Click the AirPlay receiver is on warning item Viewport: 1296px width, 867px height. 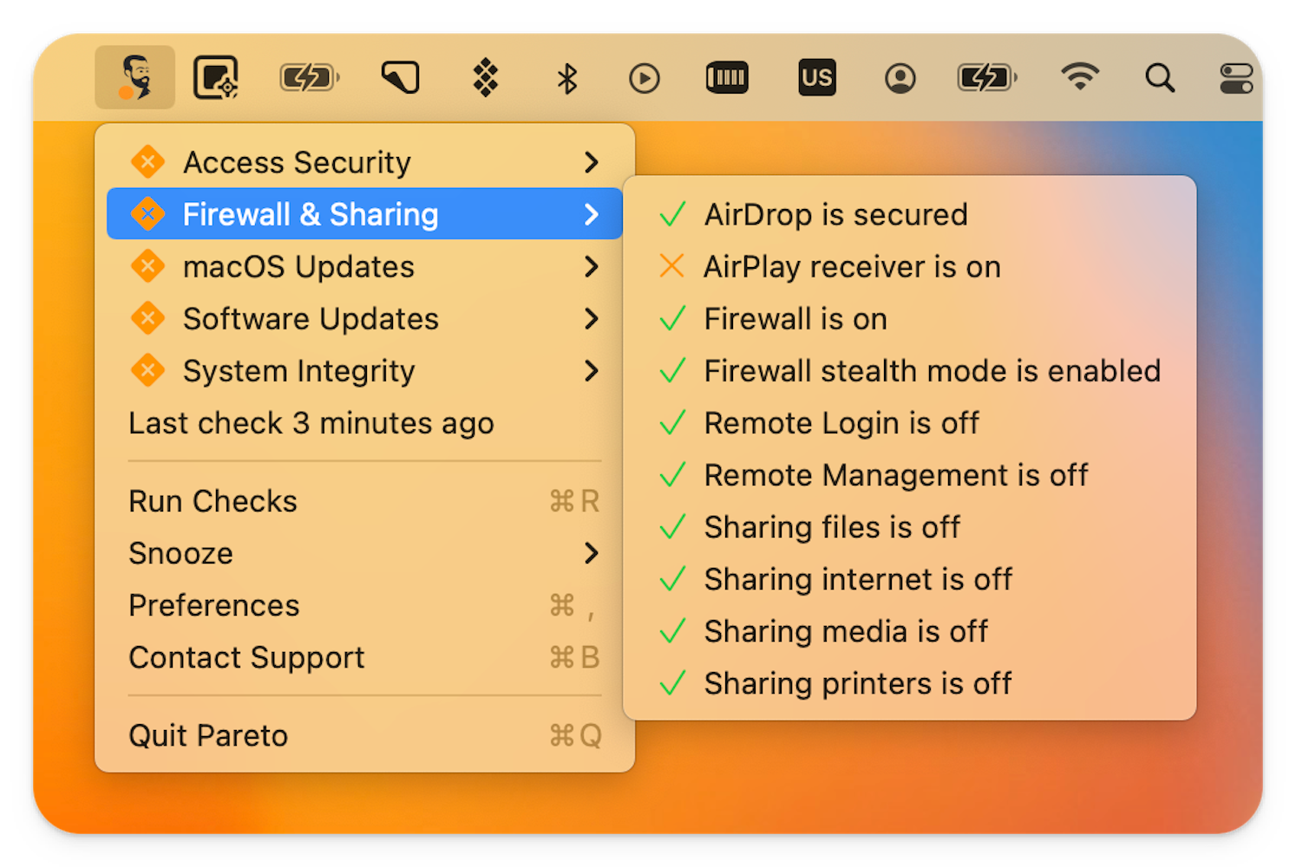tap(852, 267)
